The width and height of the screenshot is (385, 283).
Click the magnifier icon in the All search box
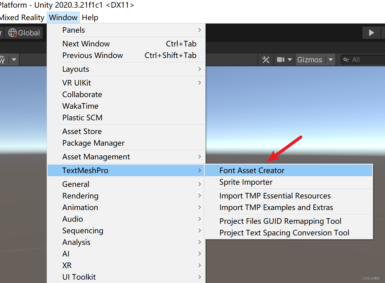point(346,60)
